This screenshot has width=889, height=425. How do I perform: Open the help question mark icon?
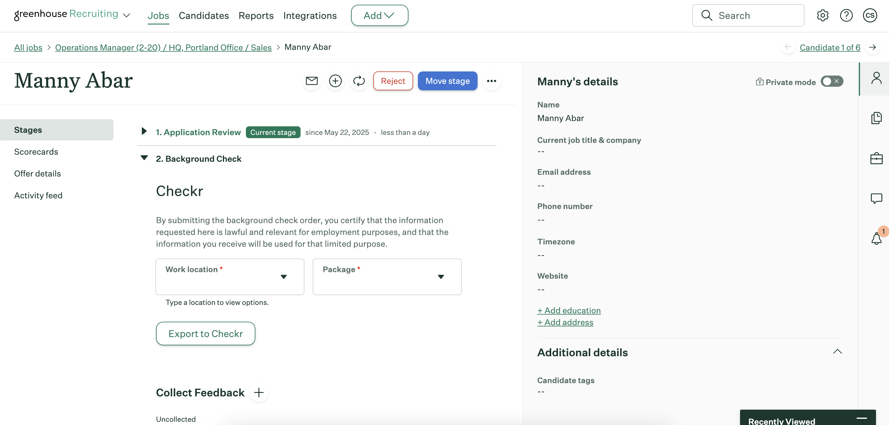coord(846,16)
